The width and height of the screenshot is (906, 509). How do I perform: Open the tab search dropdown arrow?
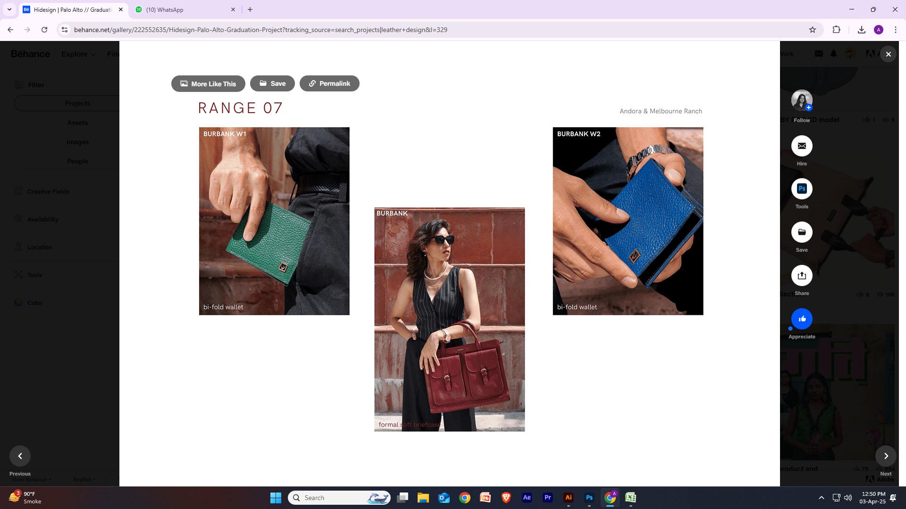coord(9,9)
